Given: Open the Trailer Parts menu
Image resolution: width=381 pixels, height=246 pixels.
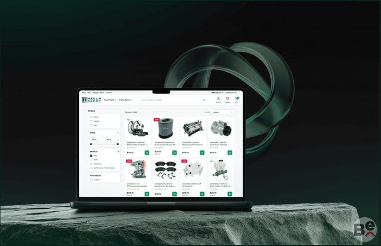Looking at the screenshot, I should coord(125,100).
